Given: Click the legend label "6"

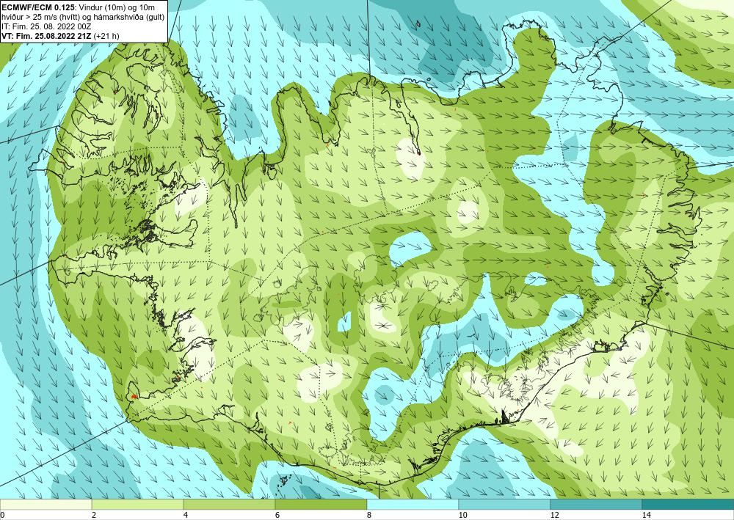Looking at the screenshot, I should 277,515.
